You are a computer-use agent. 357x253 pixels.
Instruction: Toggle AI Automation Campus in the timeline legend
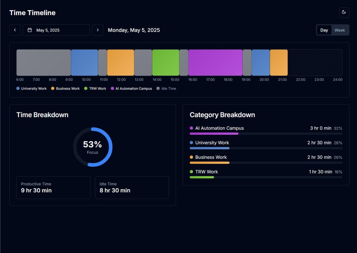point(131,89)
